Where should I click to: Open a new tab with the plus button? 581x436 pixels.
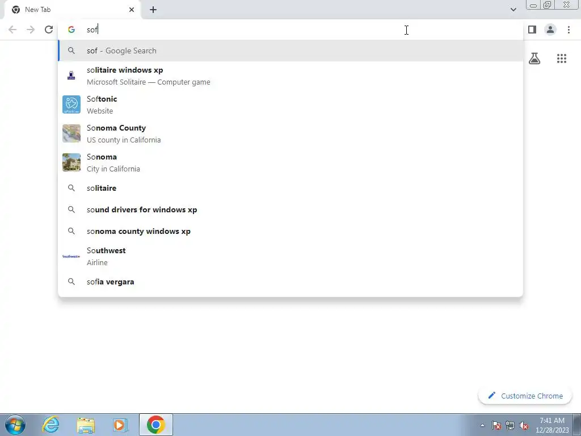153,10
